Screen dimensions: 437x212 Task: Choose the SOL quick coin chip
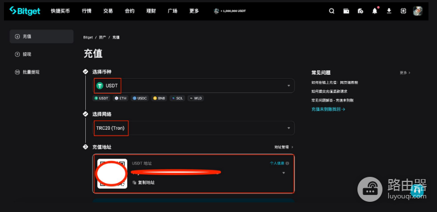point(177,98)
